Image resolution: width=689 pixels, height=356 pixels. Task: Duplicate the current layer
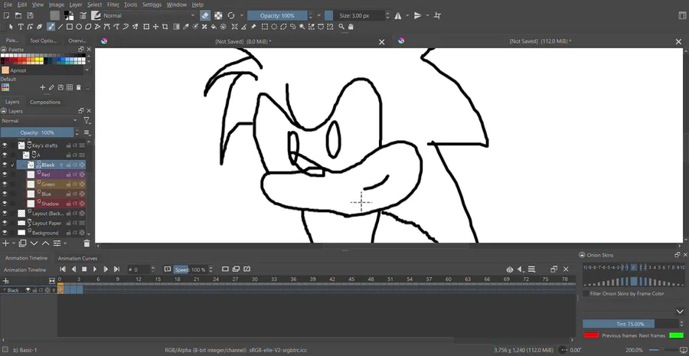pos(22,243)
